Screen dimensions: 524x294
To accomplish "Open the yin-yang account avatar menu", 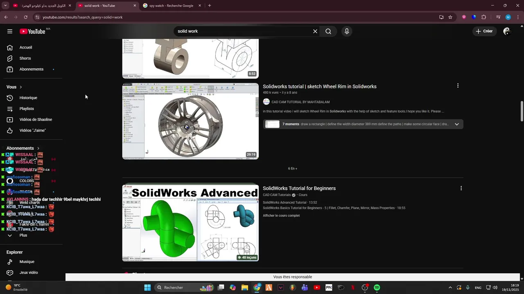I will tap(507, 31).
